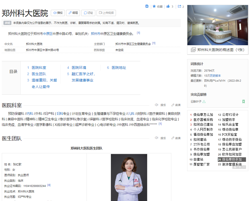Click the blue plus icon at top
Viewport: 251px width, 201px height.
[x=147, y=6]
